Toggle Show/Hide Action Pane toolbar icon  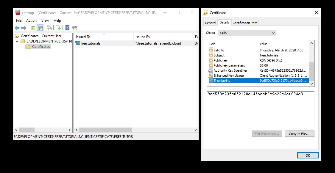74,28
